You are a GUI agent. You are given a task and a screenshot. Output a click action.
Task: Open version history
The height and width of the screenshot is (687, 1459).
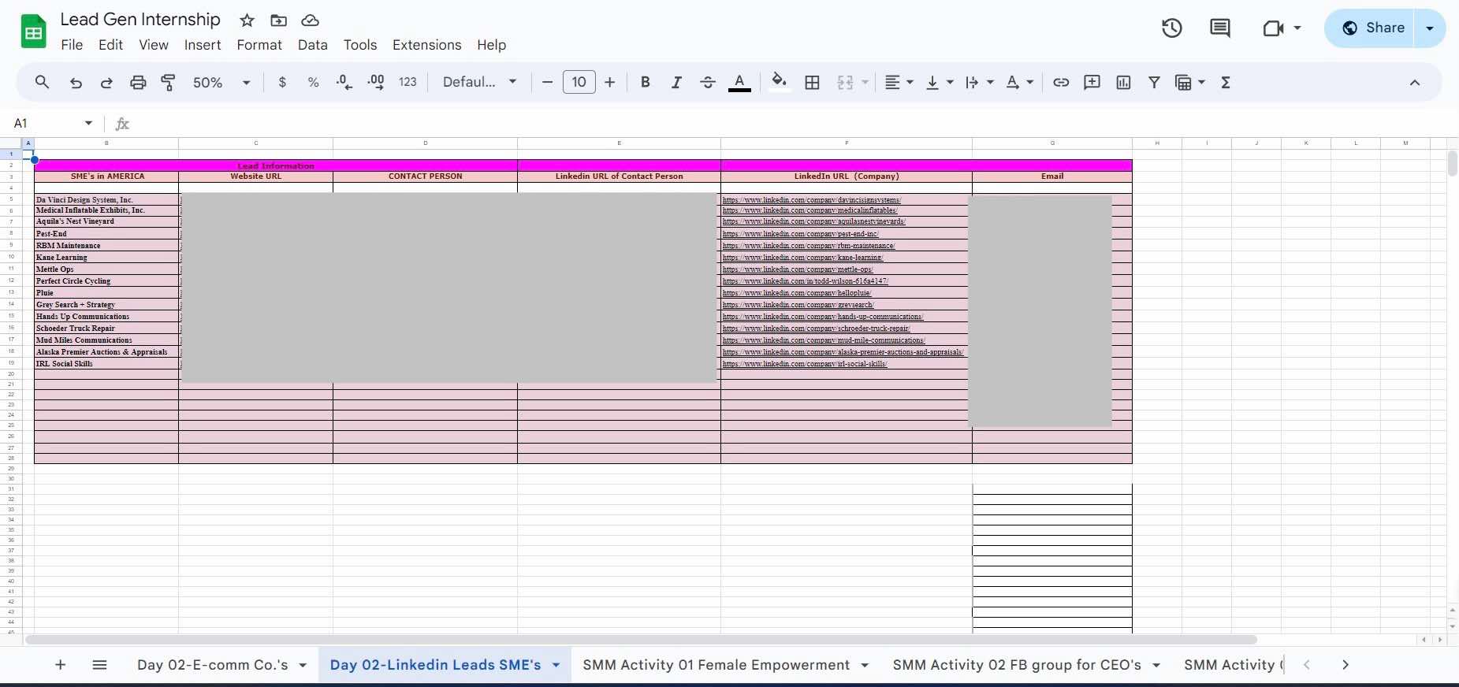pos(1172,28)
